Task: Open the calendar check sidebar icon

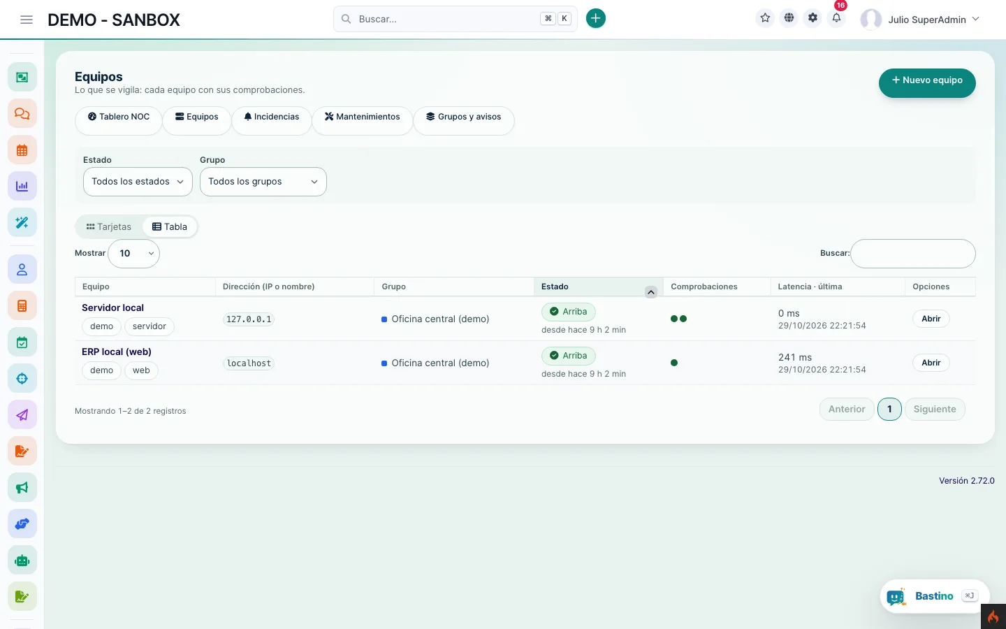Action: pyautogui.click(x=22, y=342)
